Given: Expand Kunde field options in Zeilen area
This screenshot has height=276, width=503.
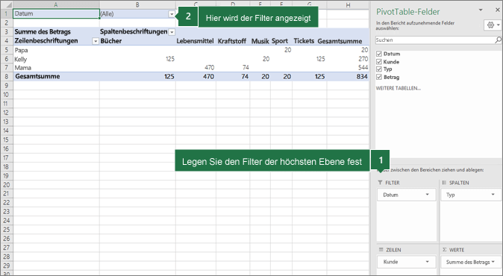Looking at the screenshot, I should coord(428,262).
